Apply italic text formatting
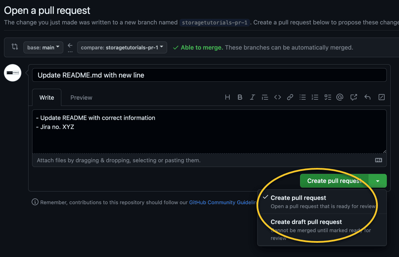399x257 pixels. tap(252, 97)
